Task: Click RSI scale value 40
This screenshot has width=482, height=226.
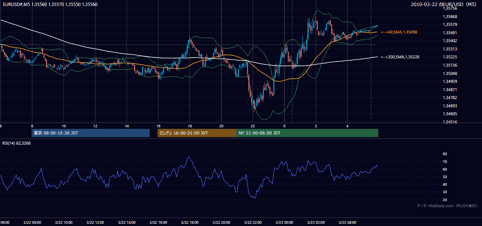Action: (x=445, y=185)
